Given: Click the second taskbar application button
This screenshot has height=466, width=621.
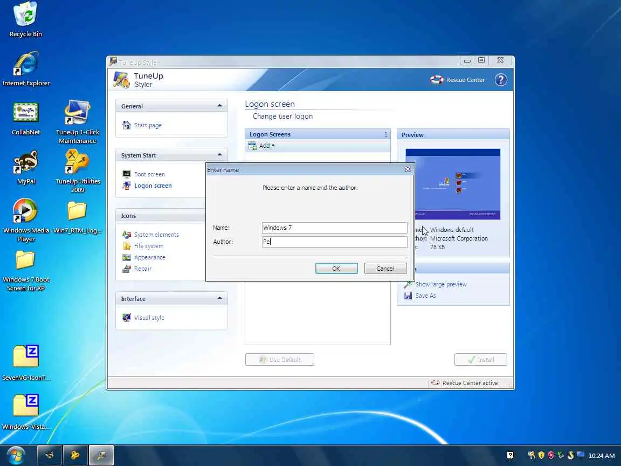Looking at the screenshot, I should point(75,455).
